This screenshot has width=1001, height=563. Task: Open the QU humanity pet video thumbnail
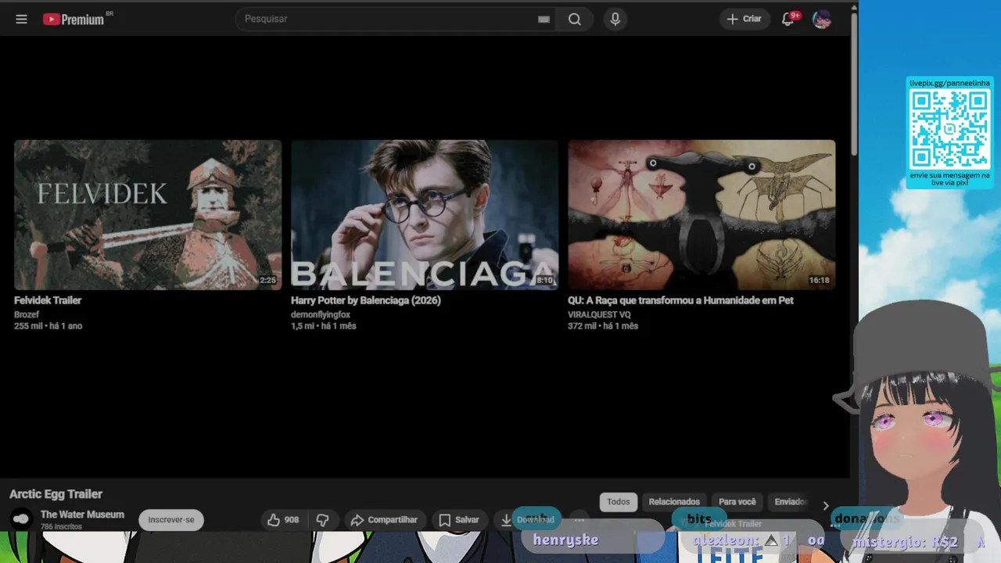coord(701,215)
